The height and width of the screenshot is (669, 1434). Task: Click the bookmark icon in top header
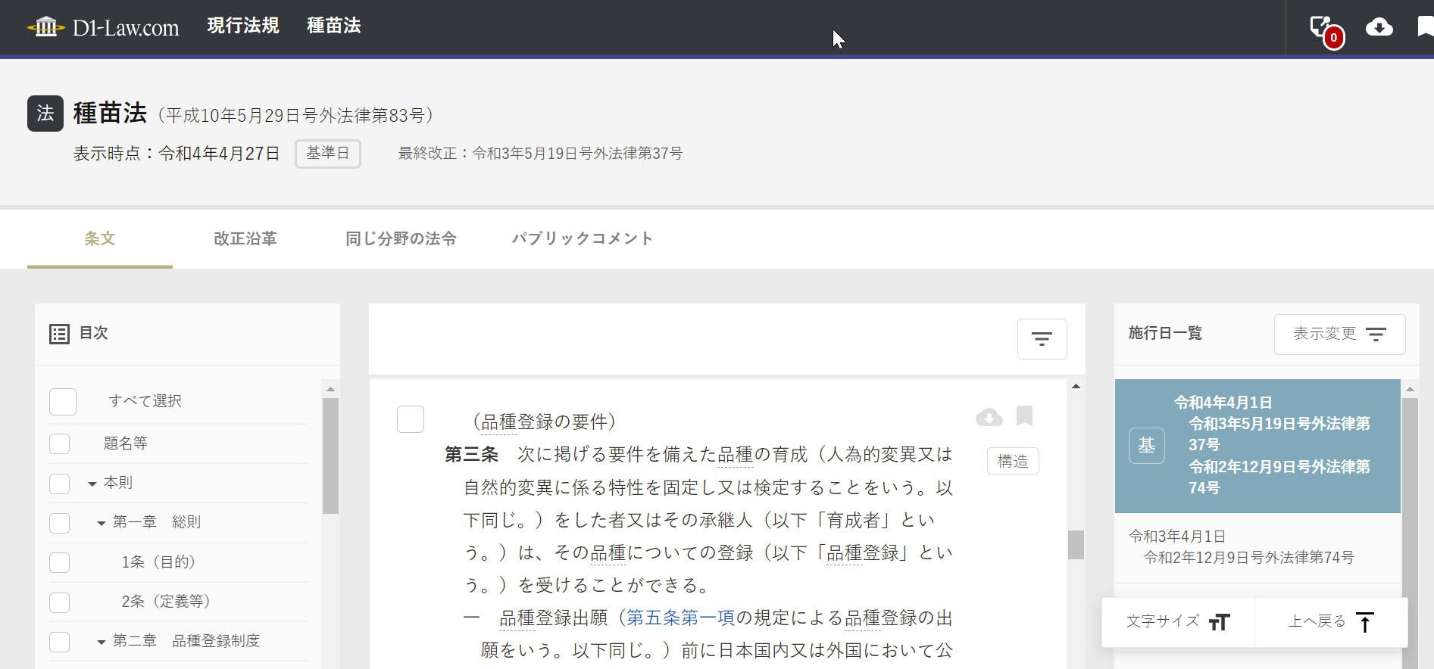tap(1425, 27)
